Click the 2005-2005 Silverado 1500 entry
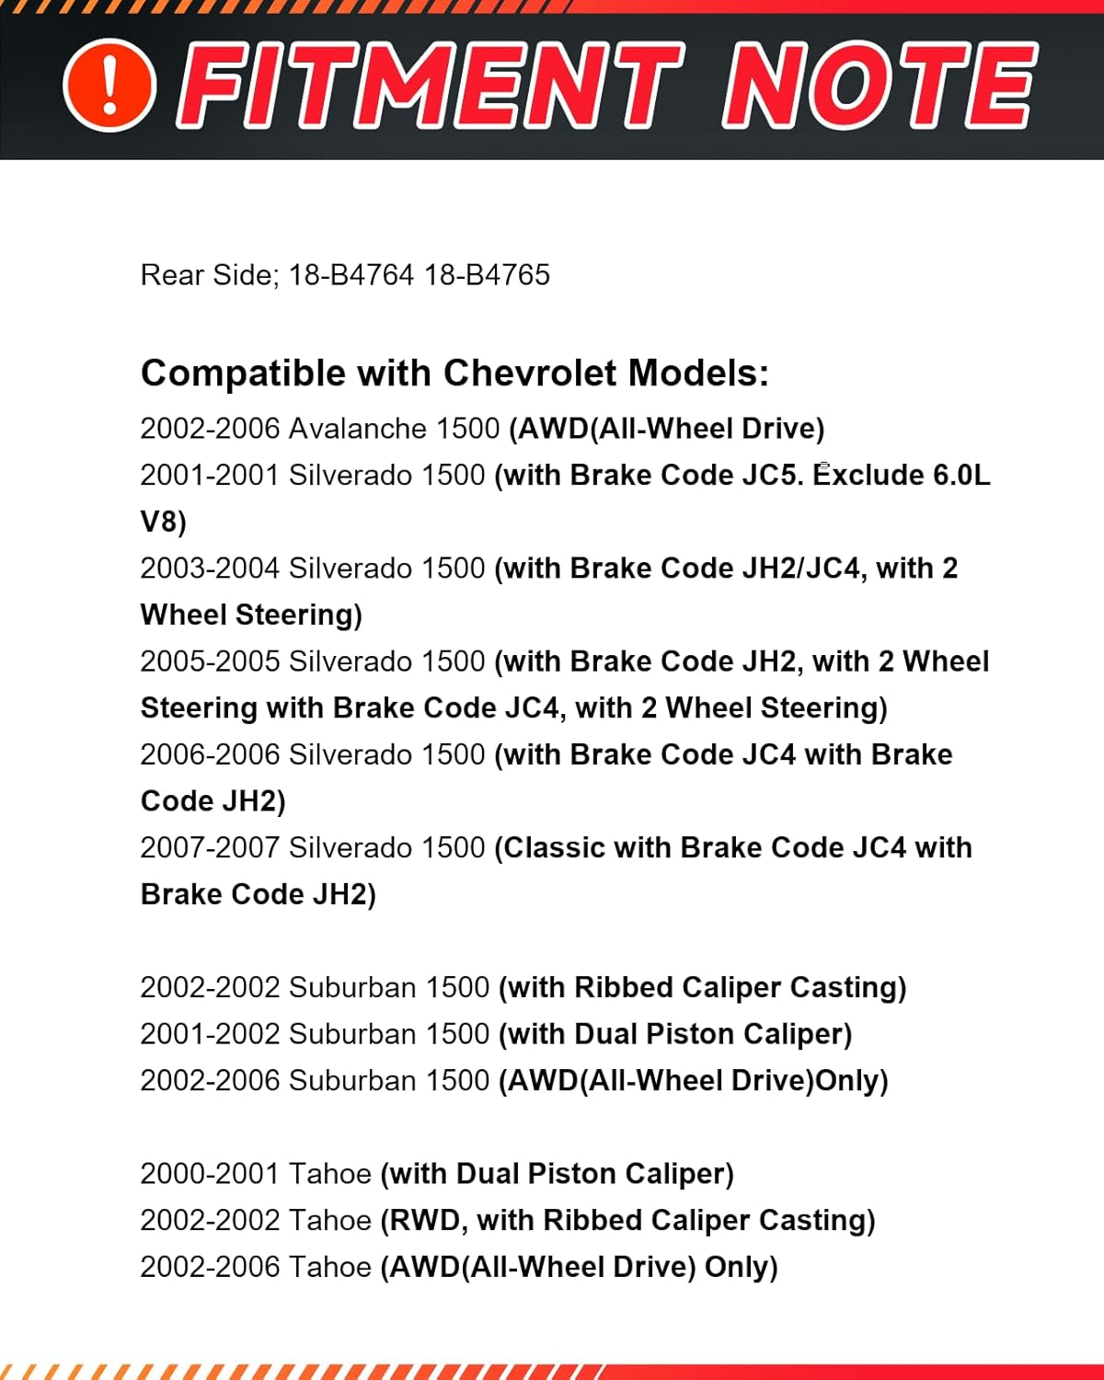Image resolution: width=1104 pixels, height=1380 pixels. click(313, 661)
